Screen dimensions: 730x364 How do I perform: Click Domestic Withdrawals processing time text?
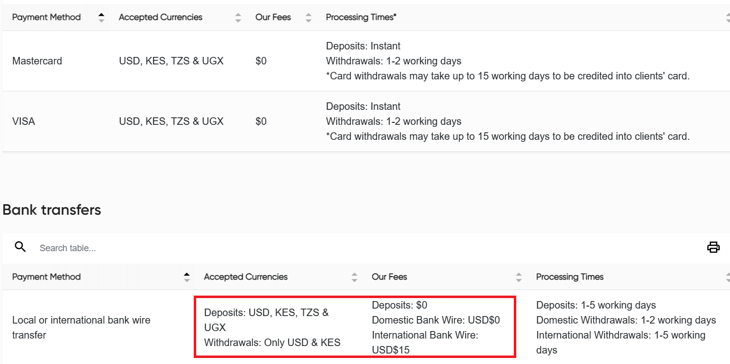(x=626, y=320)
